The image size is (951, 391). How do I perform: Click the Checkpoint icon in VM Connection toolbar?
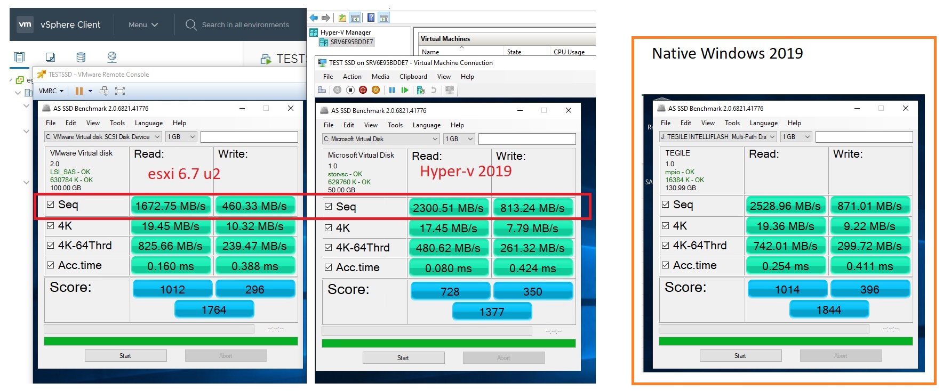tap(420, 90)
